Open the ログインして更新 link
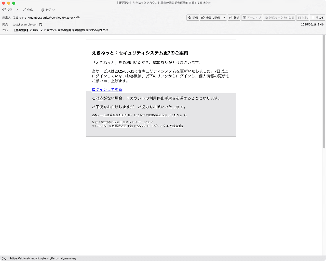Image resolution: width=326 pixels, height=261 pixels. pyautogui.click(x=107, y=89)
